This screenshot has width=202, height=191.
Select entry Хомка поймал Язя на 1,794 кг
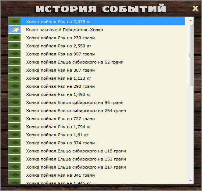click(x=97, y=127)
